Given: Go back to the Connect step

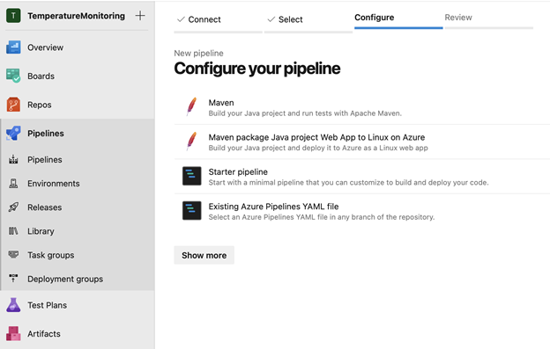Looking at the screenshot, I should (x=199, y=19).
